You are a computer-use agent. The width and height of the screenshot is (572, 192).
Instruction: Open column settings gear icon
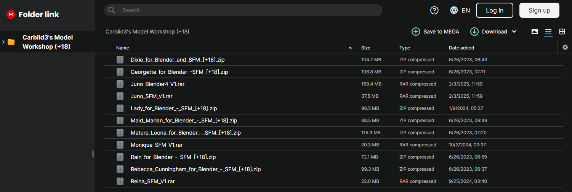click(x=565, y=47)
